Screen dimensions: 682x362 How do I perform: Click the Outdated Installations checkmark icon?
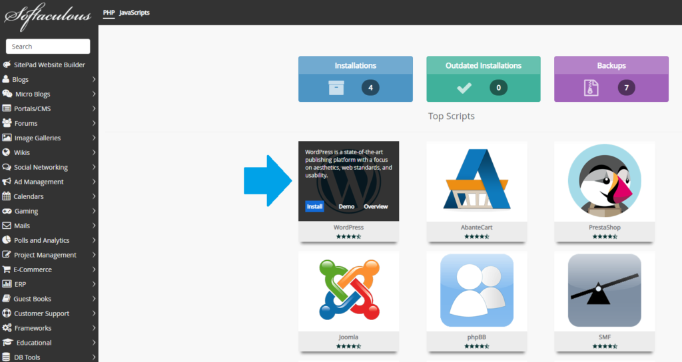point(464,88)
